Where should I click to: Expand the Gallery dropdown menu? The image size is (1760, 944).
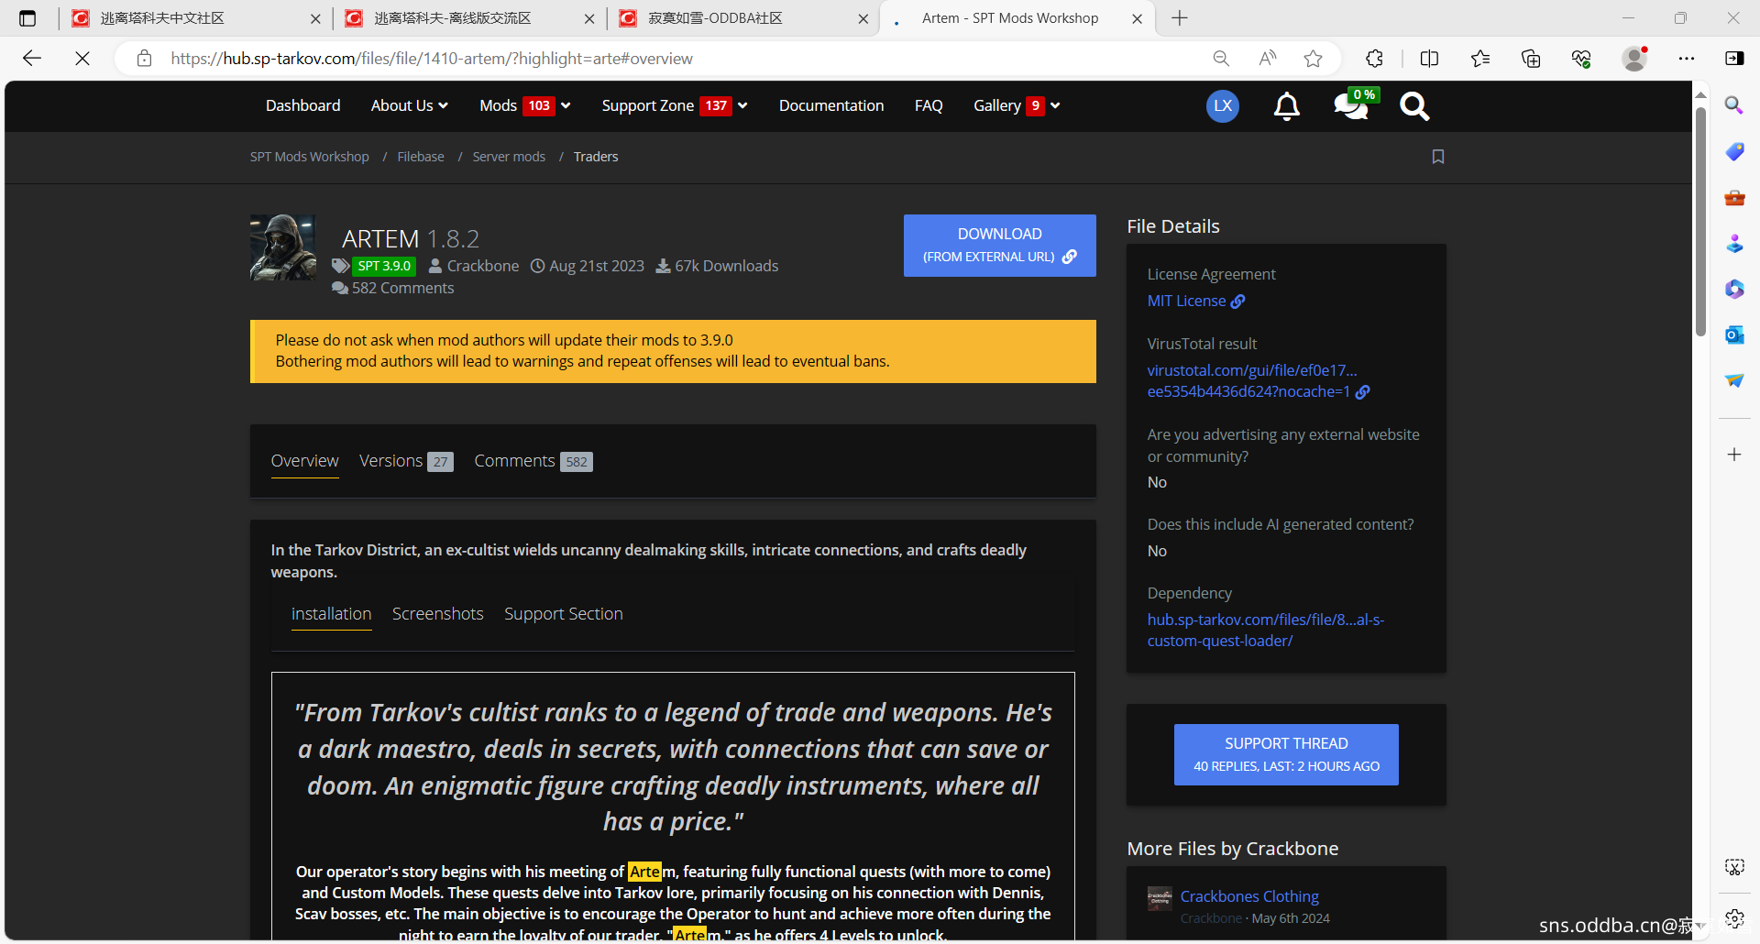point(1016,106)
